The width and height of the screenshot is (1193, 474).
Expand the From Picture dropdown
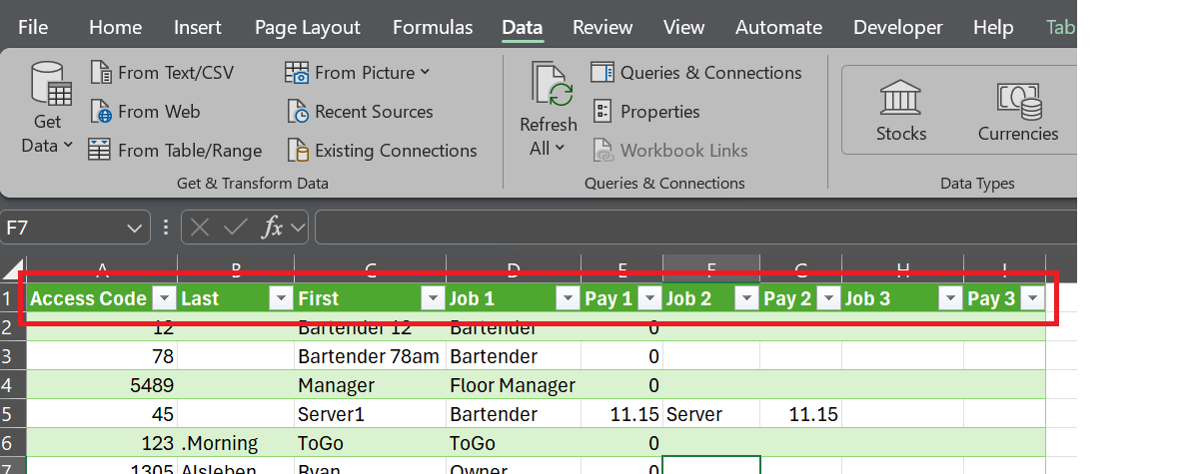coord(425,73)
